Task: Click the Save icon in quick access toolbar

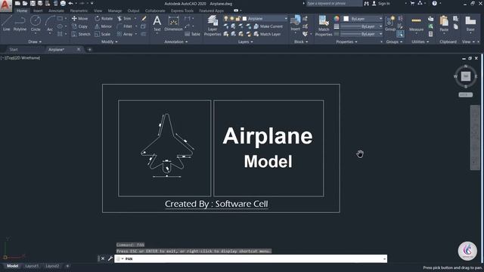Action: tap(33, 3)
